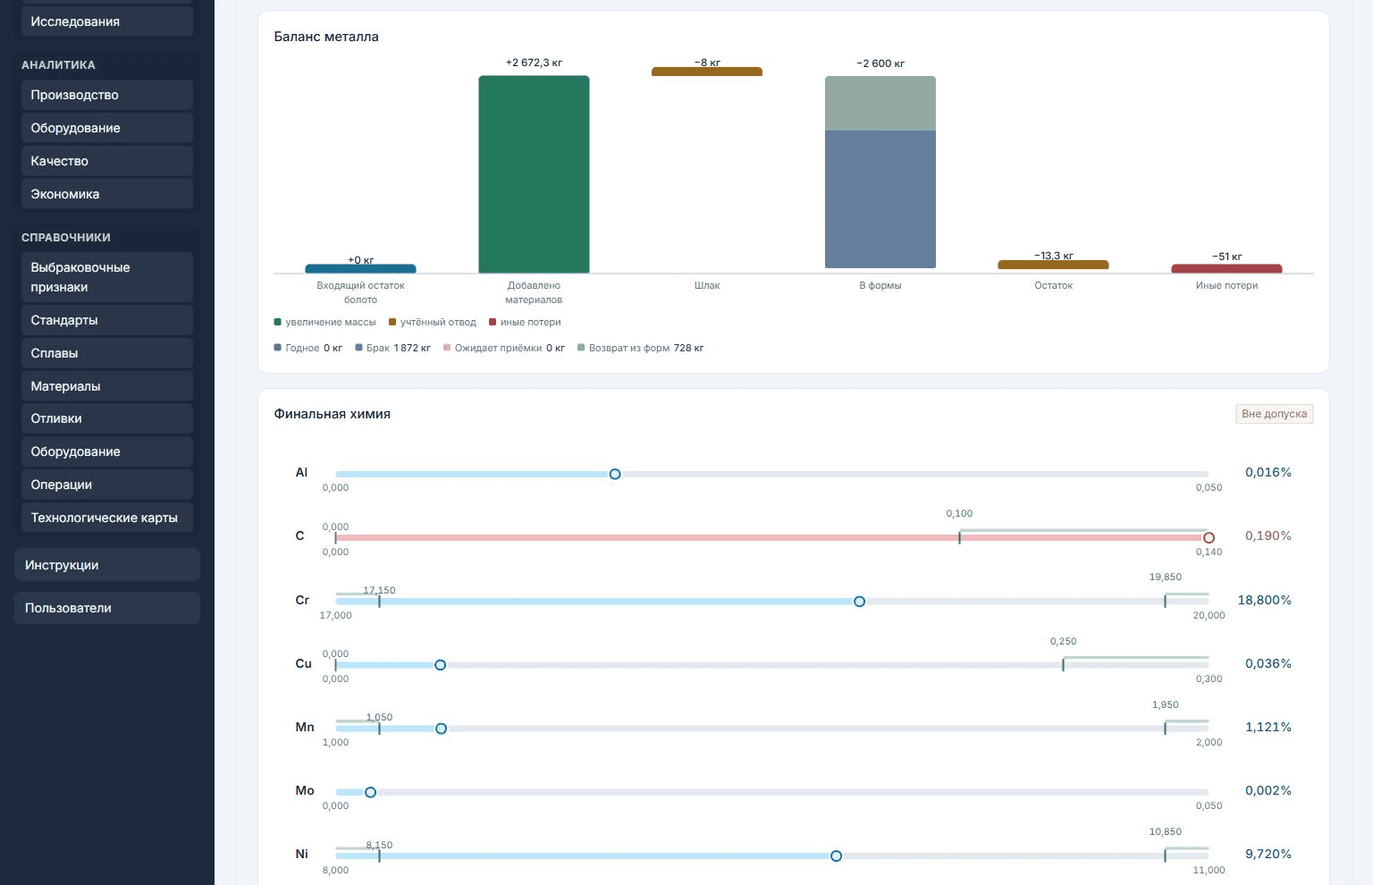Open the Производство analytics page
Viewport: 1373px width, 885px height.
107,95
